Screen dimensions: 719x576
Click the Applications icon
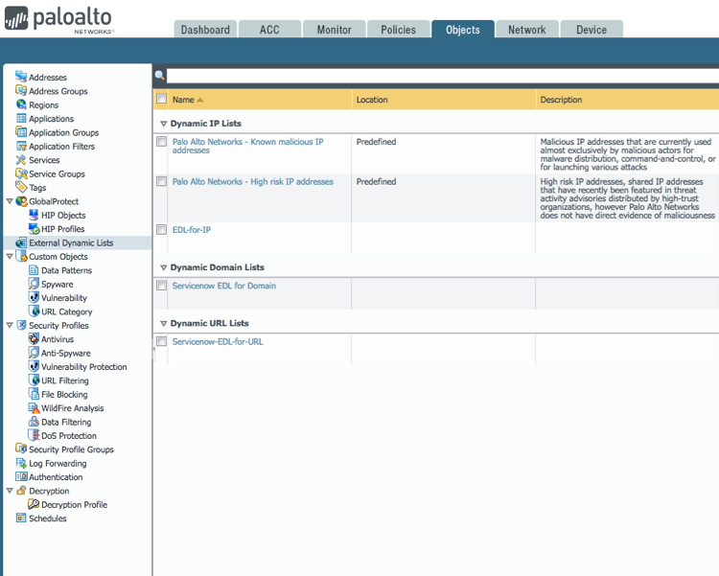[x=21, y=118]
